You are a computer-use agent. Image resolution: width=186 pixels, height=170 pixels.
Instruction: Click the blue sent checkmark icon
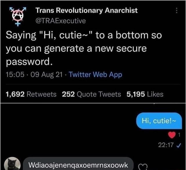click(x=179, y=145)
